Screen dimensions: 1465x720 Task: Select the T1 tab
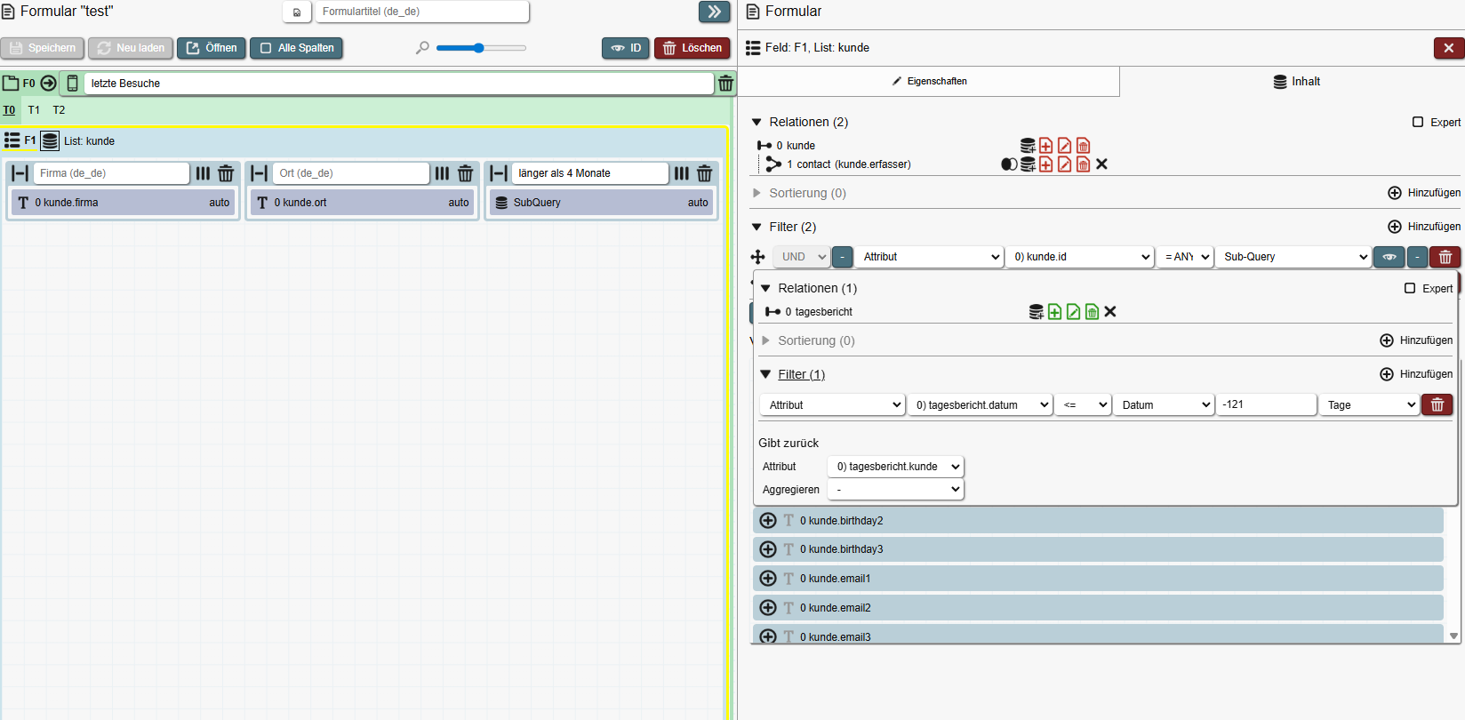coord(34,110)
